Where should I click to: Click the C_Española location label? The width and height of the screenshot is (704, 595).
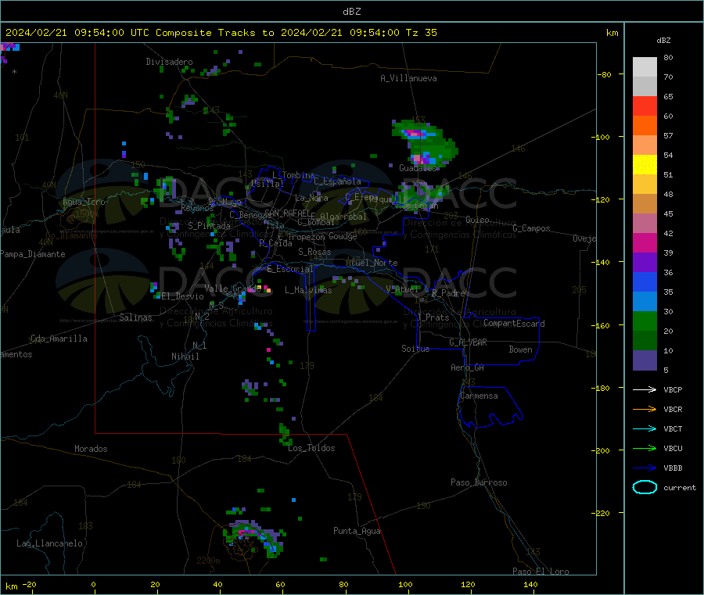[338, 181]
